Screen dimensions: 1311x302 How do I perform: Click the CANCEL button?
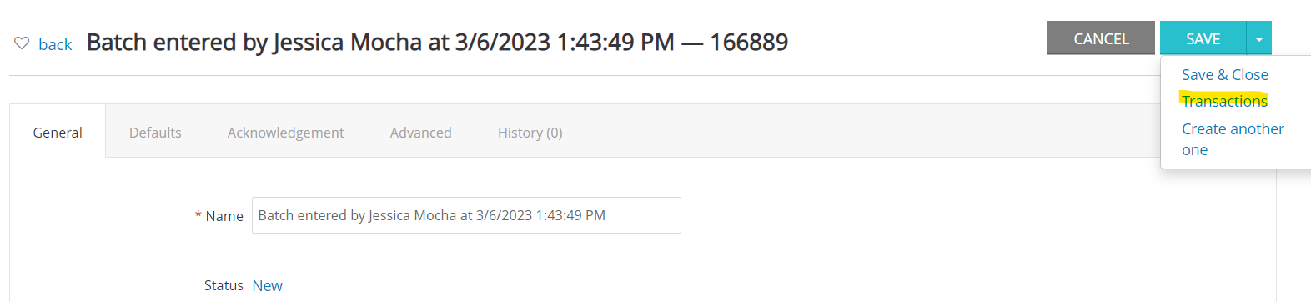(1101, 38)
